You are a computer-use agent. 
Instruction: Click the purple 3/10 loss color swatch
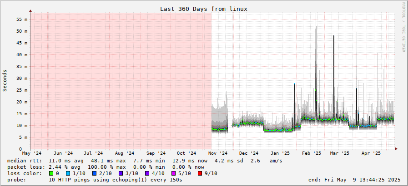click(x=121, y=173)
